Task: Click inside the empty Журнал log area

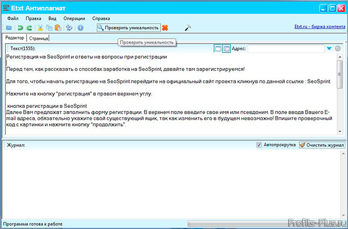Action: click(171, 184)
